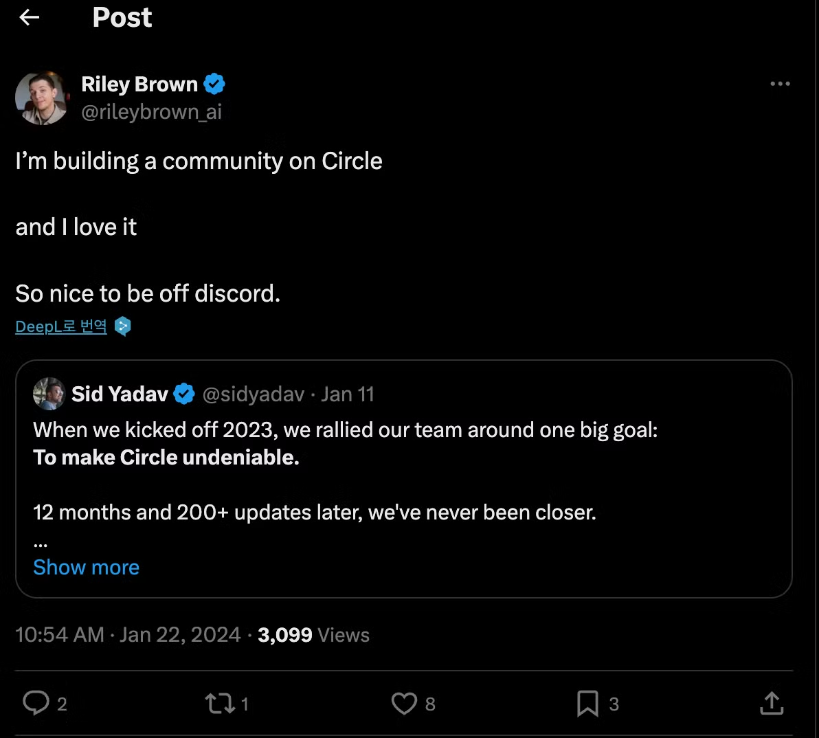Open Riley Brown's profile name link
The width and height of the screenshot is (819, 738).
click(139, 84)
